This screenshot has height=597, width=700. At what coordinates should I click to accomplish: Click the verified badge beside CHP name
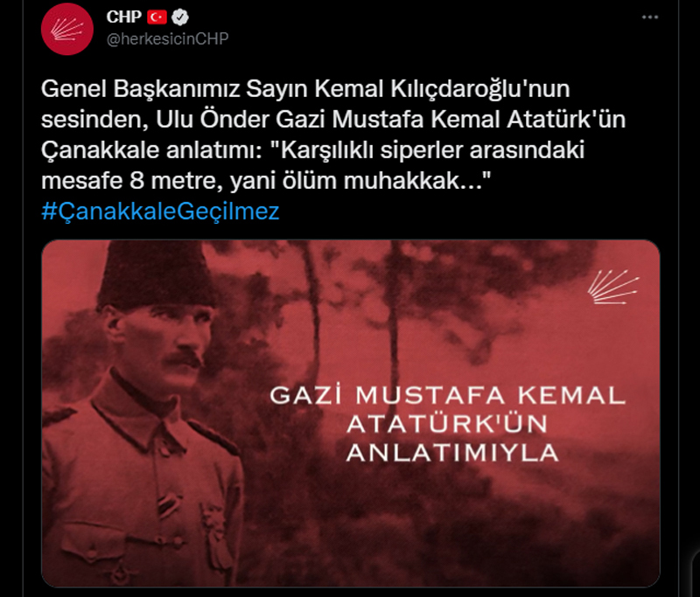pyautogui.click(x=180, y=17)
